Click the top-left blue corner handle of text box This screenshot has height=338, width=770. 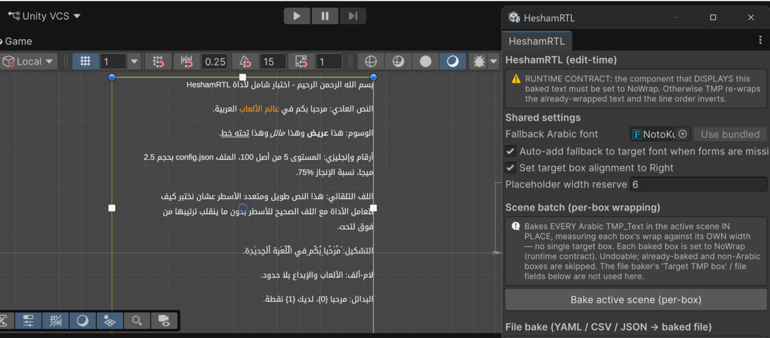point(112,77)
